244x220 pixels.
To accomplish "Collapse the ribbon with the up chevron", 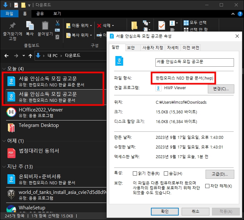I will point(233,14).
